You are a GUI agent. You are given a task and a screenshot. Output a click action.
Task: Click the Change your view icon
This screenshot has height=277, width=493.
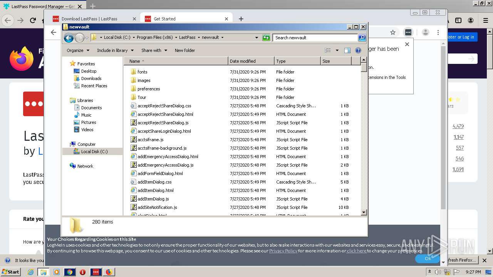coord(328,50)
